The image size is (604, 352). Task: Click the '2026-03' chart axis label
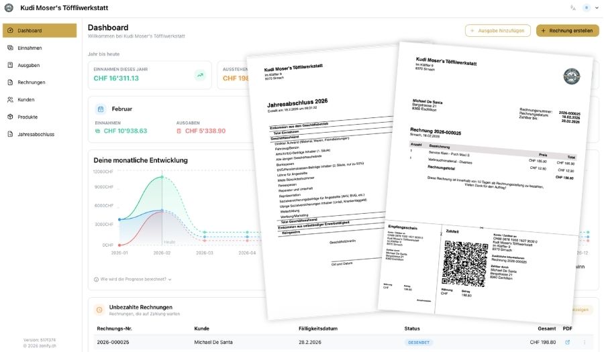tap(205, 253)
